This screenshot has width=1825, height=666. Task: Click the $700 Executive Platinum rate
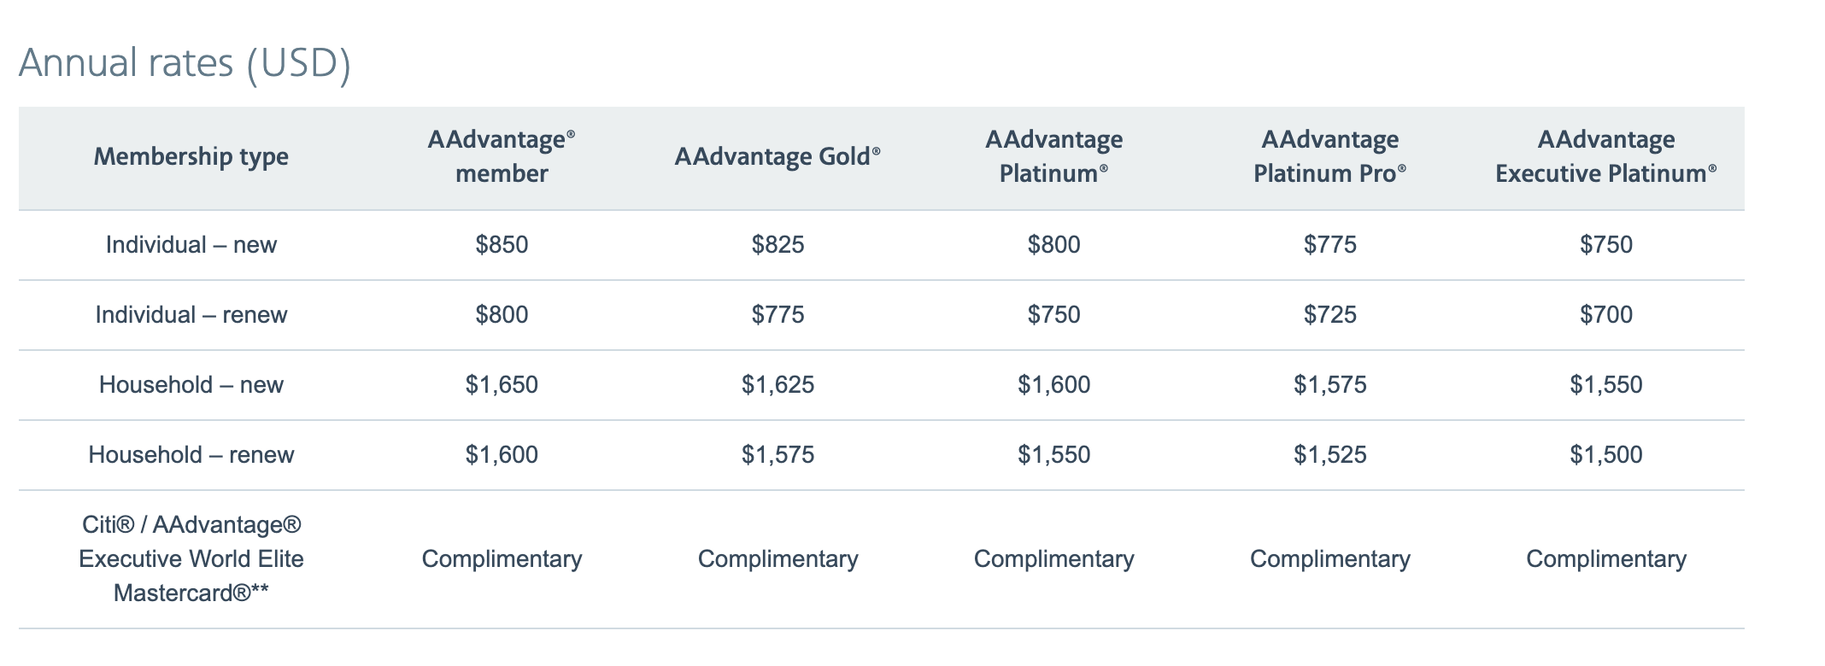[1605, 315]
